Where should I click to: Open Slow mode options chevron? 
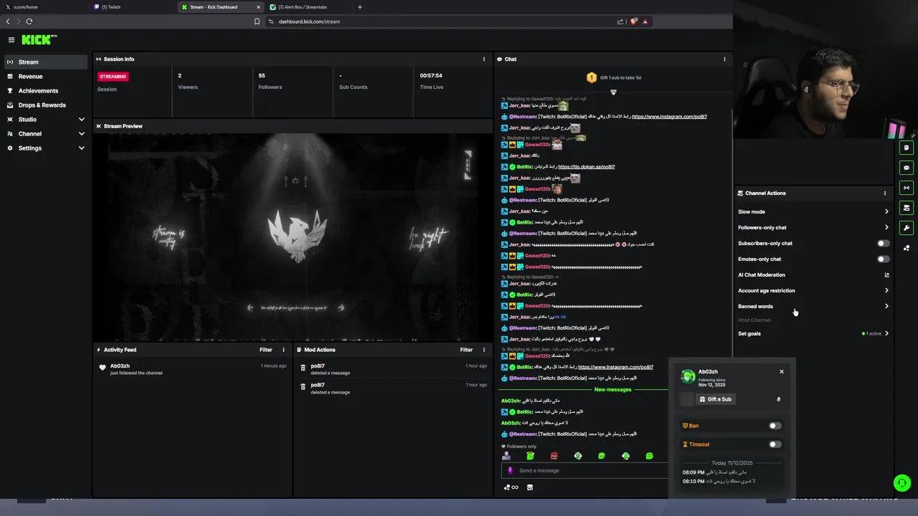886,212
